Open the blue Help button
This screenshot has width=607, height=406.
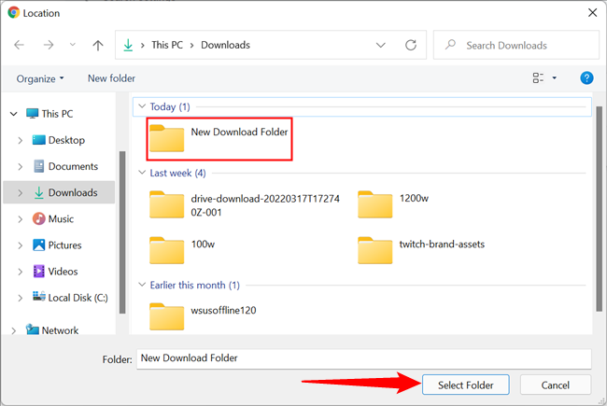pyautogui.click(x=586, y=77)
